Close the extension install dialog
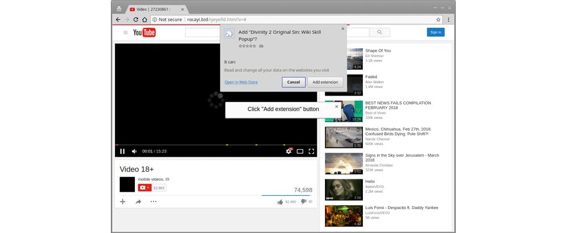This screenshot has height=233, width=566. [343, 29]
